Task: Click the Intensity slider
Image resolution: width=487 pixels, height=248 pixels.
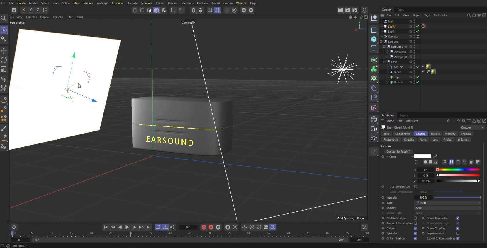Action: [x=457, y=197]
